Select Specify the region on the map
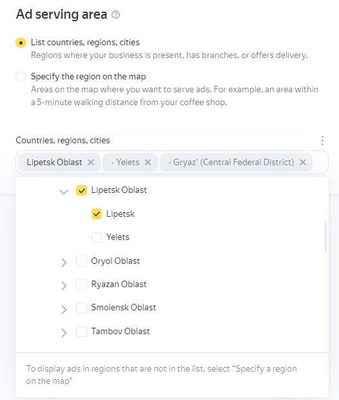The height and width of the screenshot is (400, 339). 21,77
